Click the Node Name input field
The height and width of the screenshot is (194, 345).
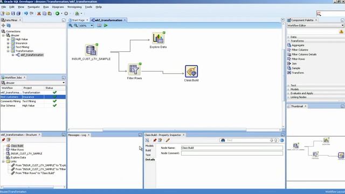coord(232,148)
